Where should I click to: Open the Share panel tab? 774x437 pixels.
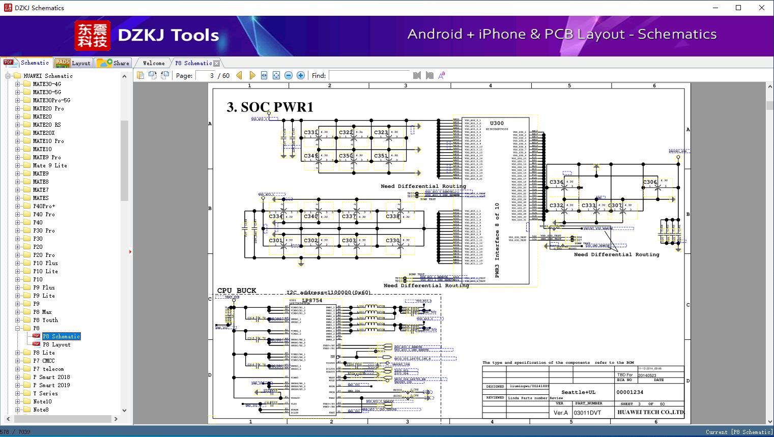(113, 63)
